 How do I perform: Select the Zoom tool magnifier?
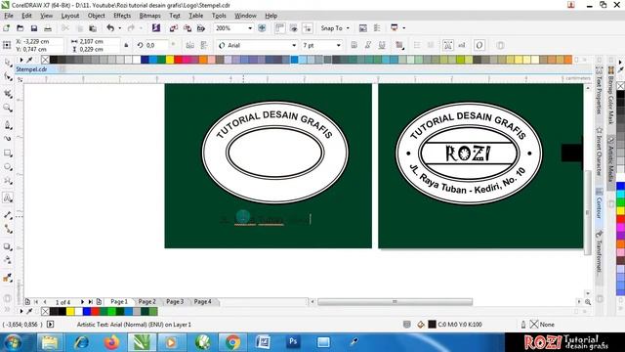coord(8,108)
